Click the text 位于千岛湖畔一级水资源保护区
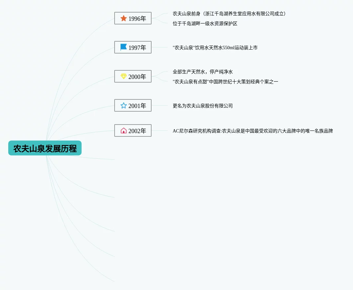The image size is (353, 290). pos(205,24)
